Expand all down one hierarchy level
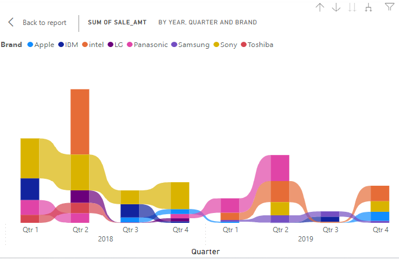 368,8
